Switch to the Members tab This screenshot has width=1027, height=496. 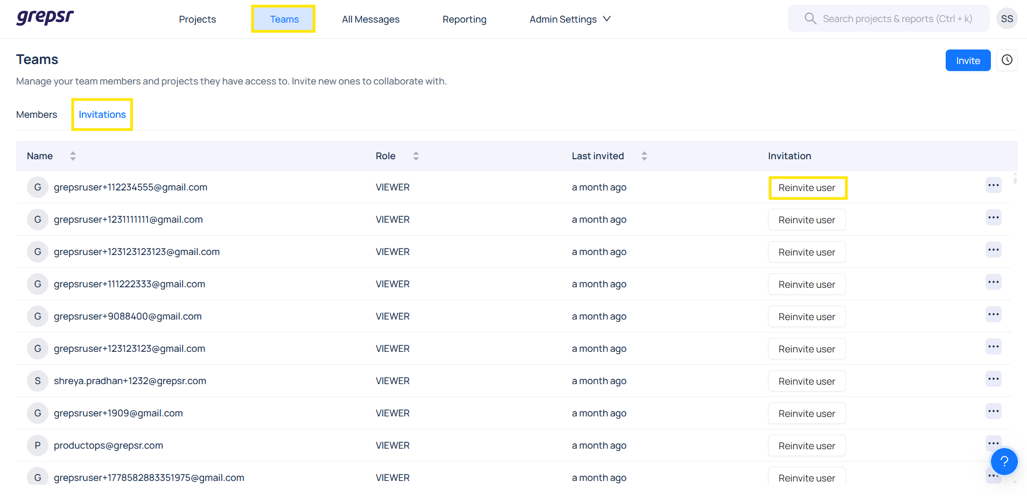[37, 115]
